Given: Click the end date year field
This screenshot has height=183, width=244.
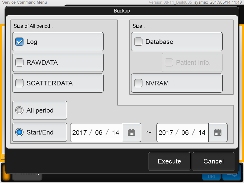Looking at the screenshot, I should tap(166, 133).
